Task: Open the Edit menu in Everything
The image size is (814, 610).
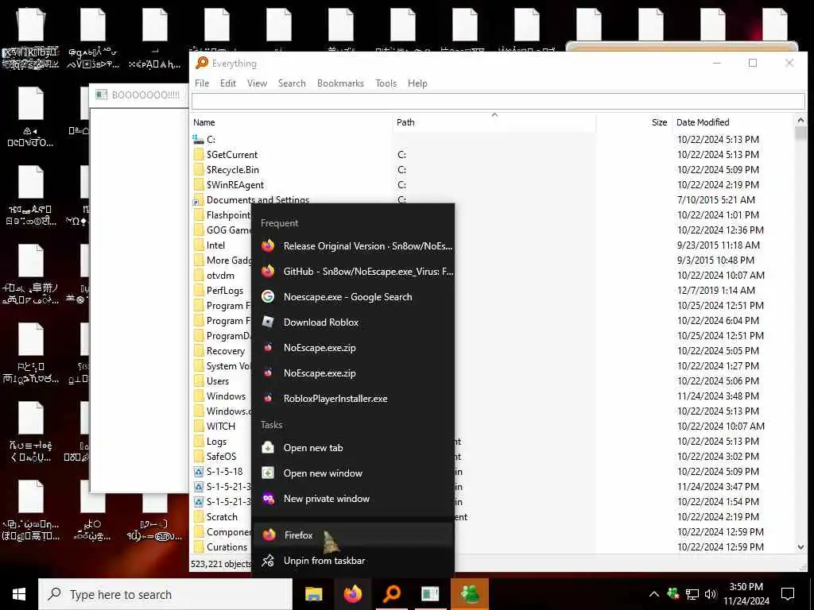Action: pos(228,83)
